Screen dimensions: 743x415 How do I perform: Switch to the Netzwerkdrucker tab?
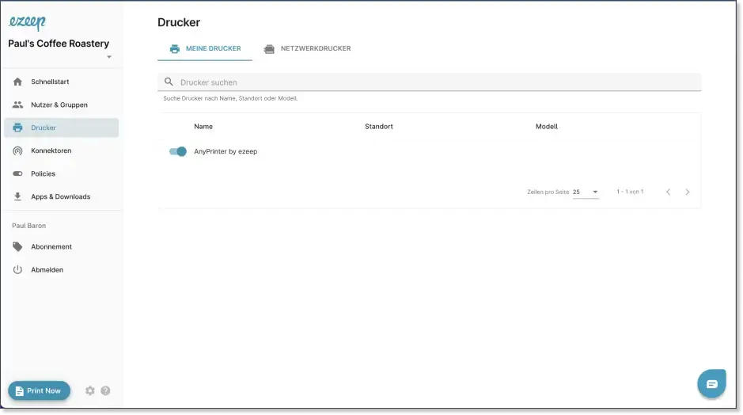coord(307,48)
